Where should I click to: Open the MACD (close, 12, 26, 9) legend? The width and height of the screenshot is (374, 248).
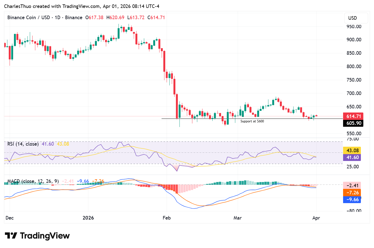tap(33, 181)
